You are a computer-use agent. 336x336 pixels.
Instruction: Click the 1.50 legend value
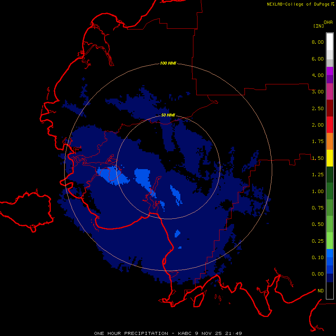tap(318, 158)
